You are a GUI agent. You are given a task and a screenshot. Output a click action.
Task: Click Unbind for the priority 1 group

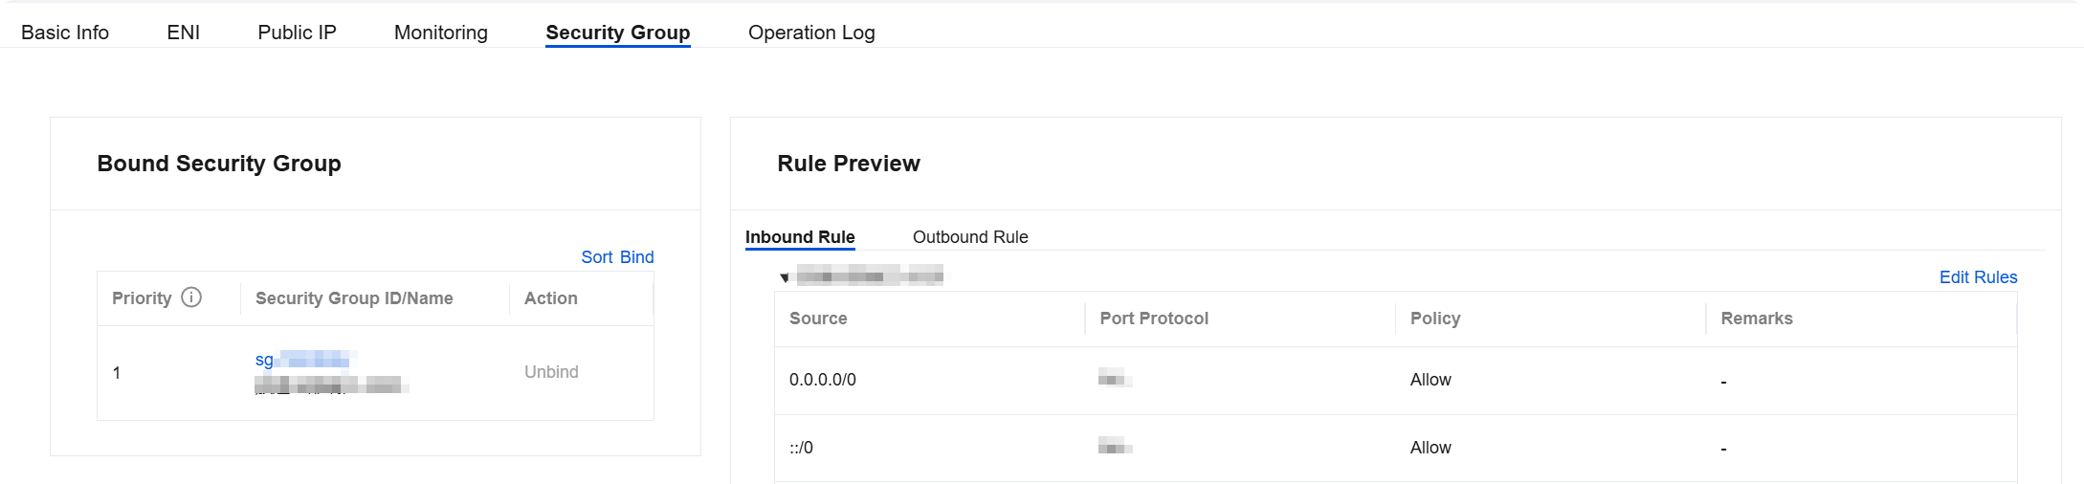(551, 372)
